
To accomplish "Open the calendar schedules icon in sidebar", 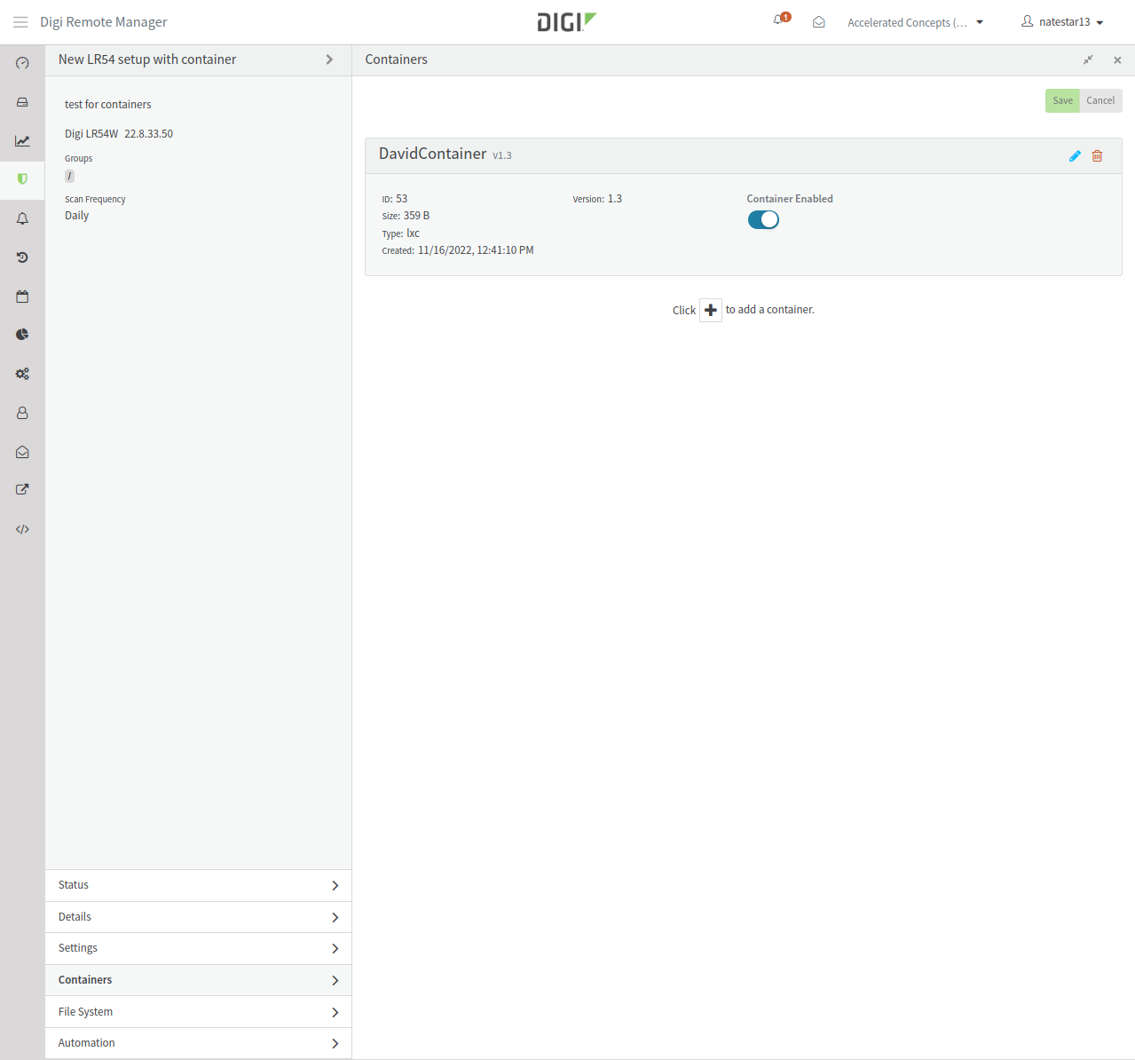I will [x=22, y=297].
